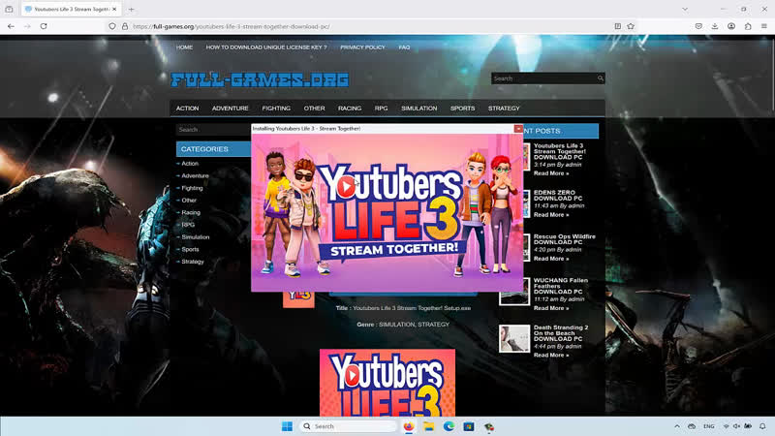775x436 pixels.
Task: Click the padlock site info icon
Action: pyautogui.click(x=125, y=26)
